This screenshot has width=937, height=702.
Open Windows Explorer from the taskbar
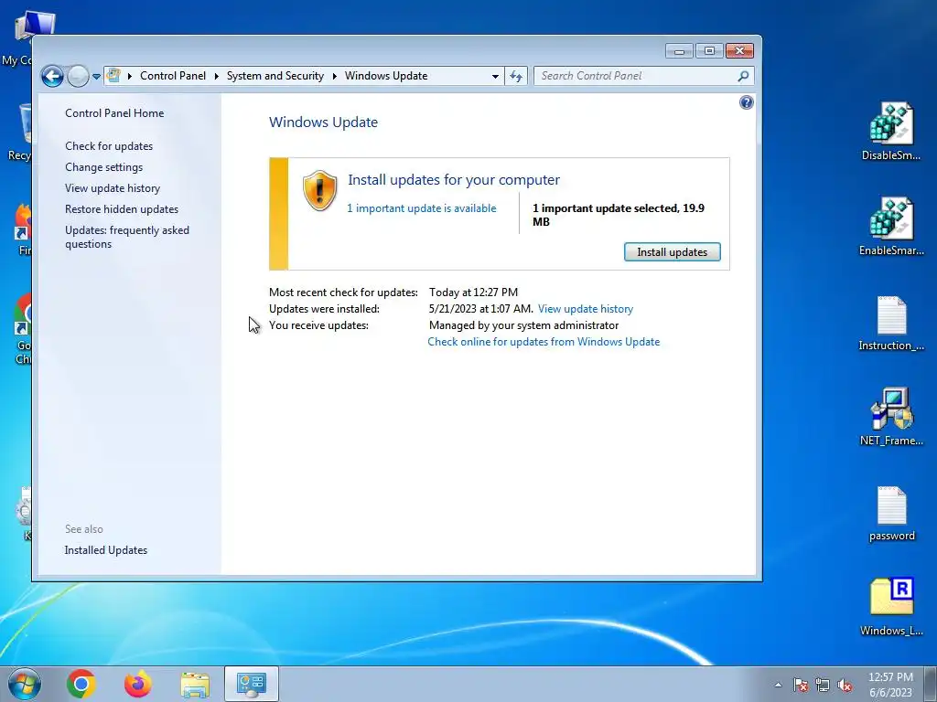click(195, 685)
